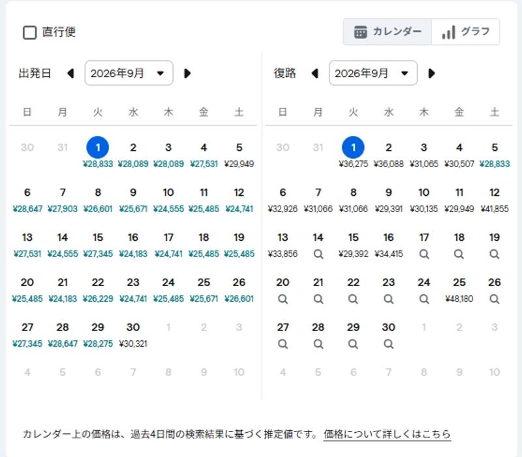The height and width of the screenshot is (457, 522).
Task: Select return date 1 priced ¥36,275
Action: tap(354, 153)
